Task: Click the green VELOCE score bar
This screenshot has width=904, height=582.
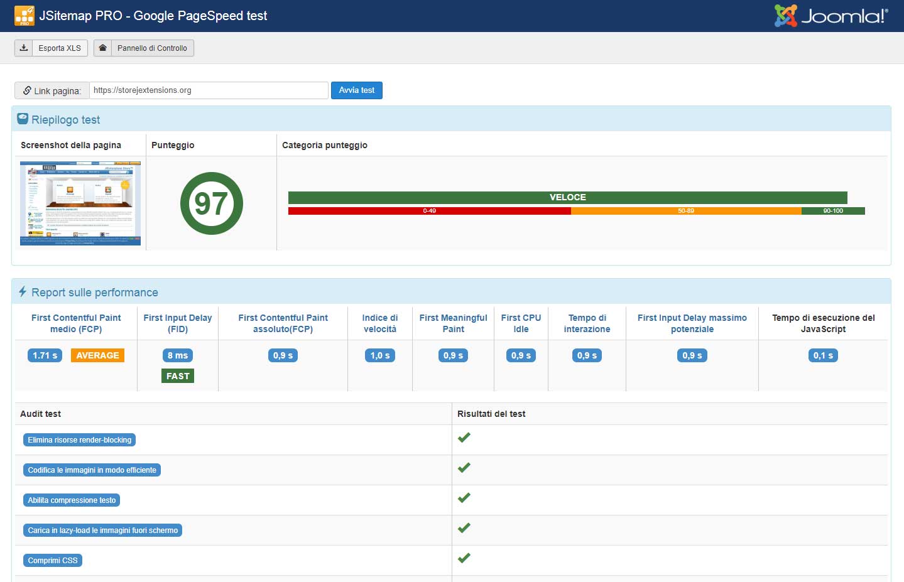Action: (567, 197)
